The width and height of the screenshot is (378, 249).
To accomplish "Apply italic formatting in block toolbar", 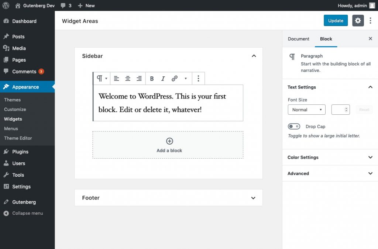I will (163, 79).
